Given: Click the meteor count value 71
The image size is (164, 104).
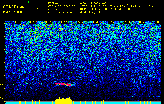Looking at the screenshot, I should coord(38,12).
